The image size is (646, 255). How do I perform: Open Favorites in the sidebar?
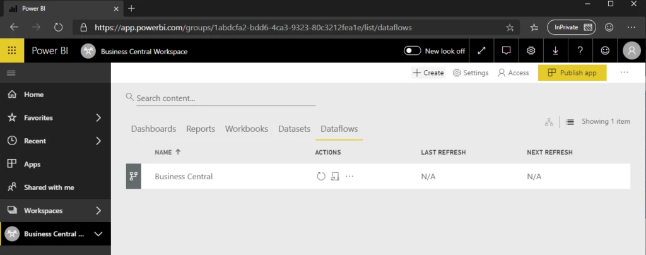(x=38, y=117)
